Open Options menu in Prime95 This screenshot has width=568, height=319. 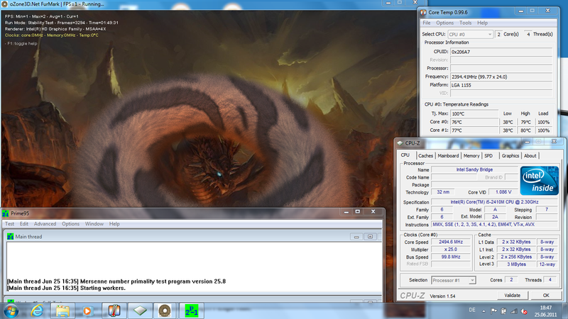(x=70, y=224)
